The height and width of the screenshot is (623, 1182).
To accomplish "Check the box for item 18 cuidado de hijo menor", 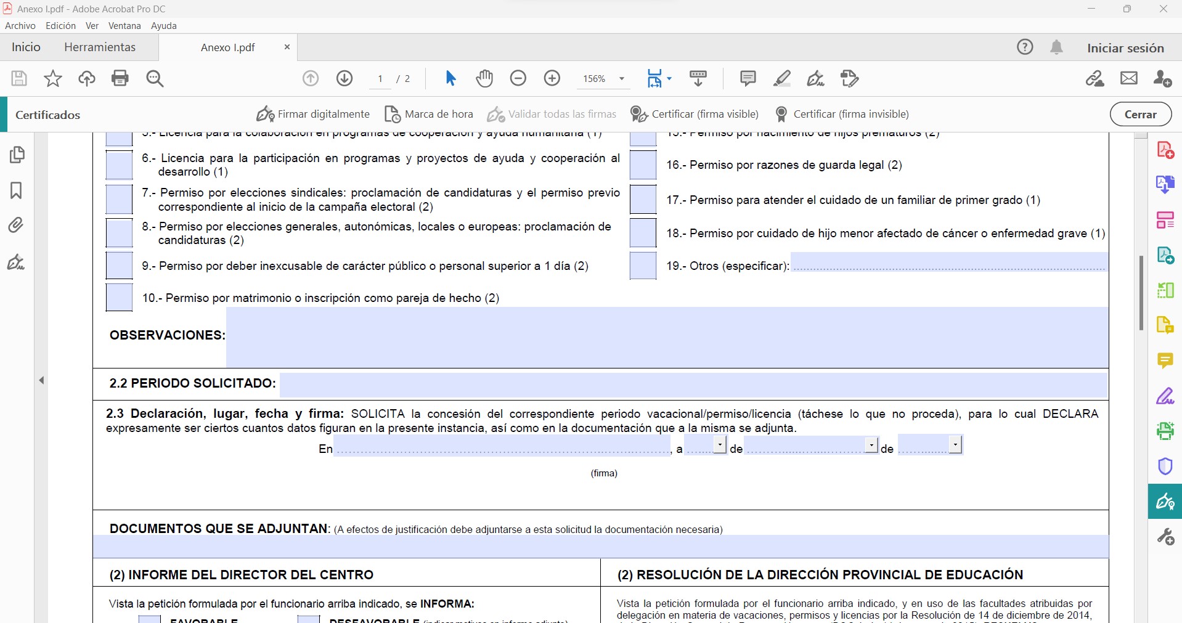I will click(643, 233).
